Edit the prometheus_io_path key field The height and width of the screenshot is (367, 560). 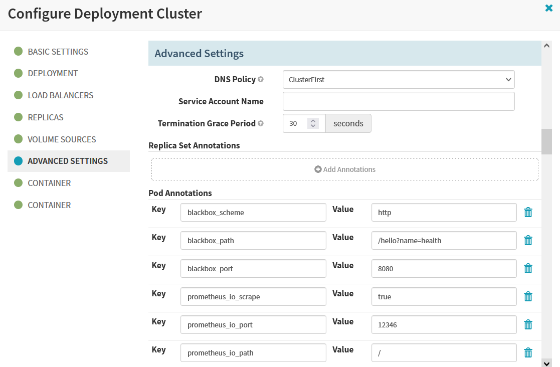253,353
